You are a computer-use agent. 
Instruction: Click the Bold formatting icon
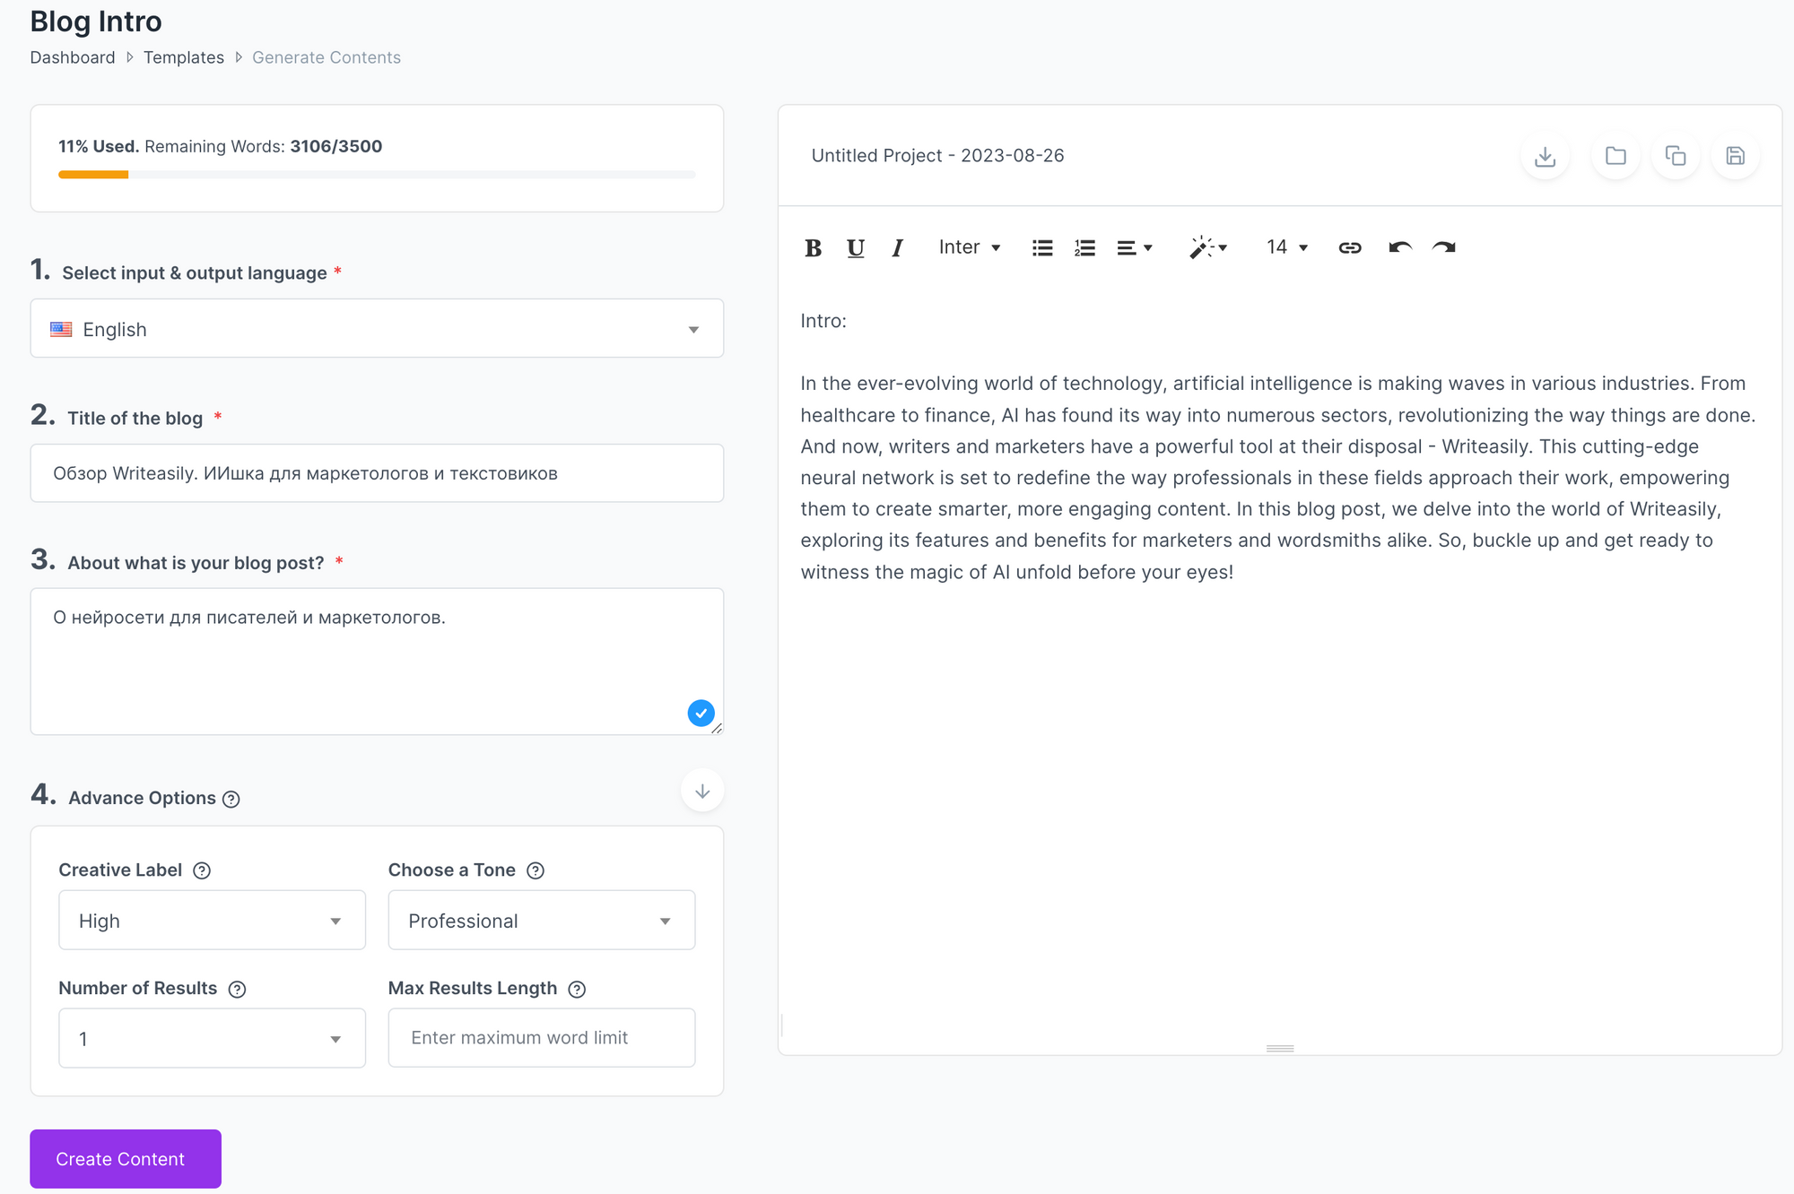point(813,247)
